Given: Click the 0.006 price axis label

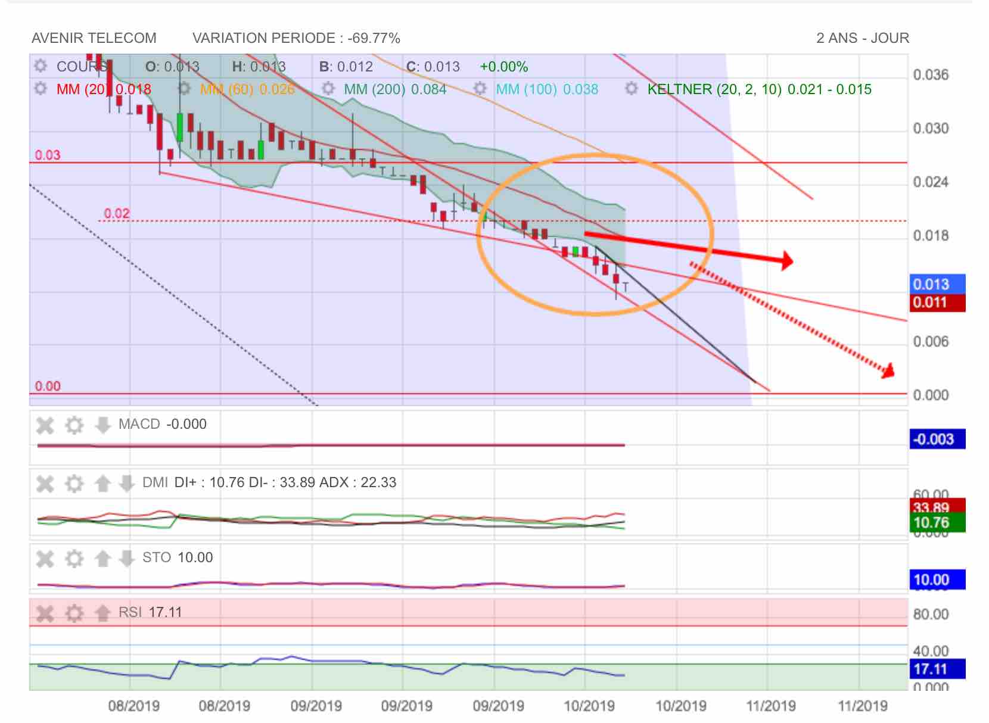Looking at the screenshot, I should pos(931,342).
